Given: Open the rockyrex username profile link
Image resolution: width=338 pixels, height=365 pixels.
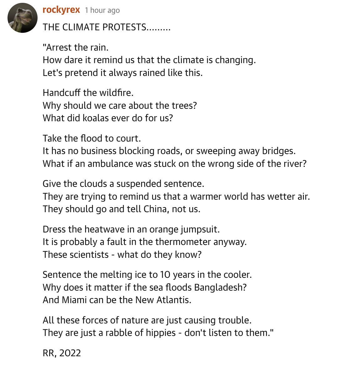Looking at the screenshot, I should [61, 10].
